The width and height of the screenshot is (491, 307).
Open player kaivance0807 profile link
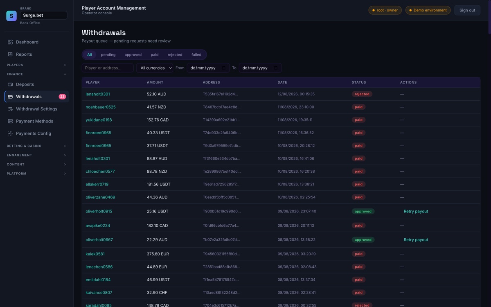click(99, 293)
